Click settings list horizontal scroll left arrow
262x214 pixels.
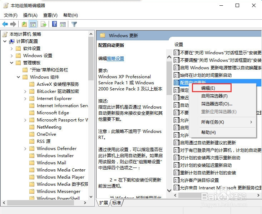click(x=175, y=195)
